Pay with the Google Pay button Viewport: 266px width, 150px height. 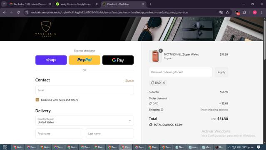click(118, 60)
